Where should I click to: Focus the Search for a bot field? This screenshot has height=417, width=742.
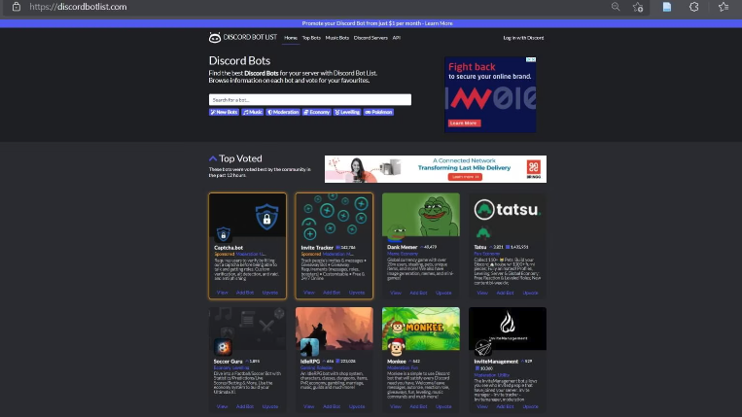click(310, 100)
